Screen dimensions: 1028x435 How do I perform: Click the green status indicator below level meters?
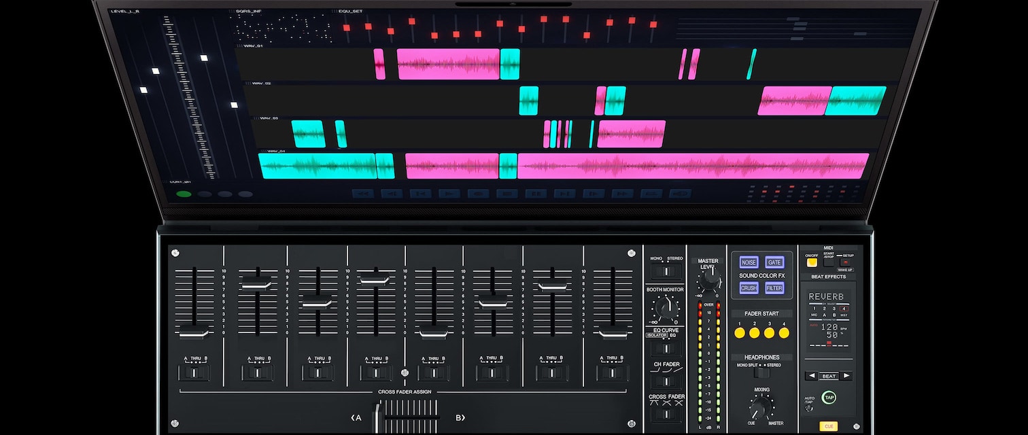coord(184,194)
